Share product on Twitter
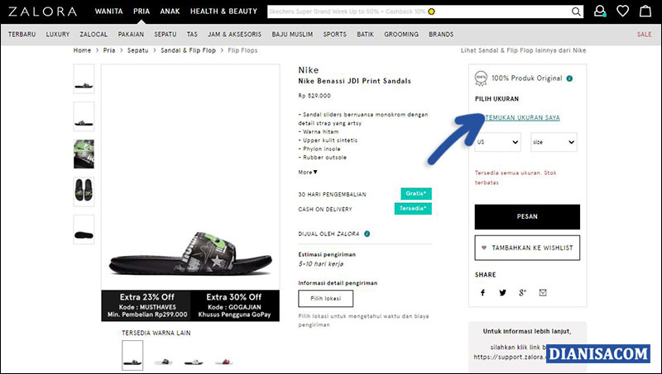The image size is (662, 374). click(x=502, y=292)
